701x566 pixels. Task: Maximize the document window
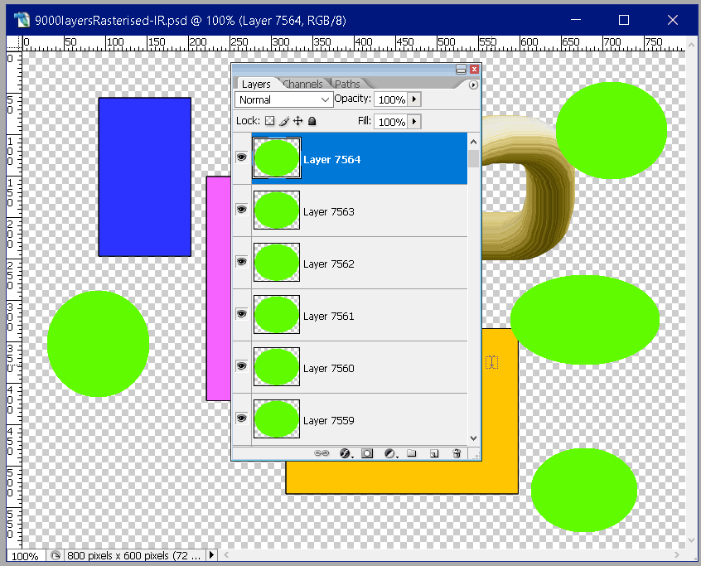[x=624, y=20]
